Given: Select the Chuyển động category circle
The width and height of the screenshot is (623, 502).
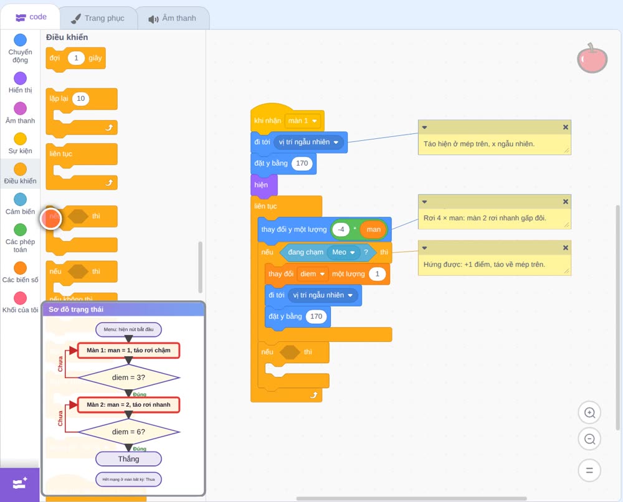Looking at the screenshot, I should point(21,40).
